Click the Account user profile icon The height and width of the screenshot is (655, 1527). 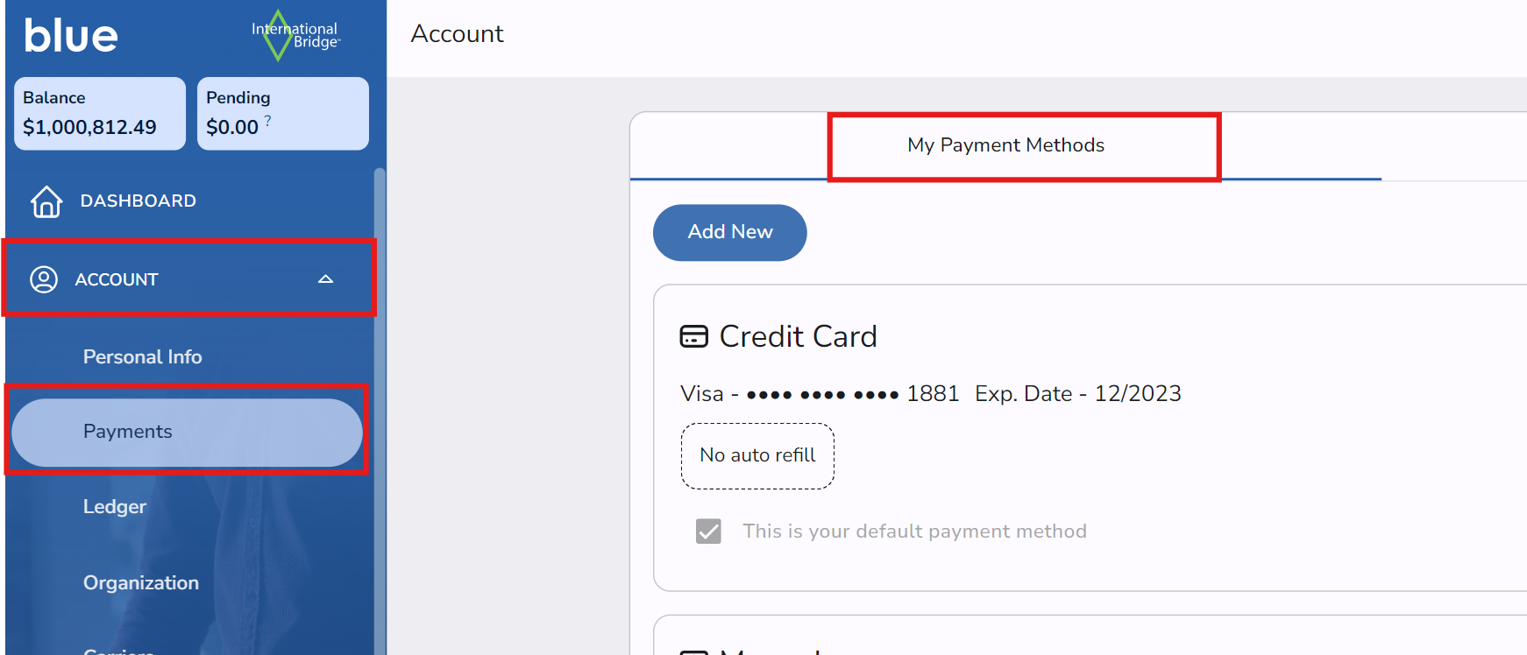pyautogui.click(x=44, y=279)
